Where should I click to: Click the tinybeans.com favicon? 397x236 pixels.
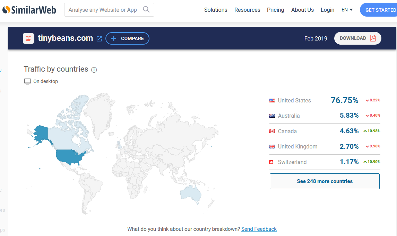click(x=28, y=38)
